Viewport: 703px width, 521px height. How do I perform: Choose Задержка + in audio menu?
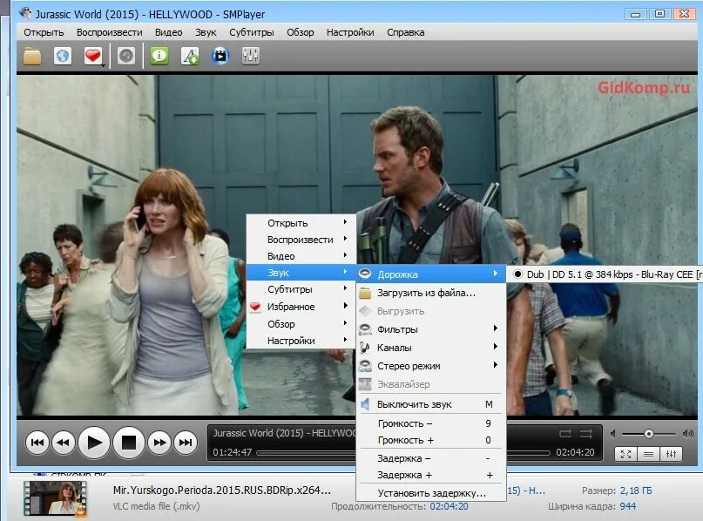[x=431, y=475]
